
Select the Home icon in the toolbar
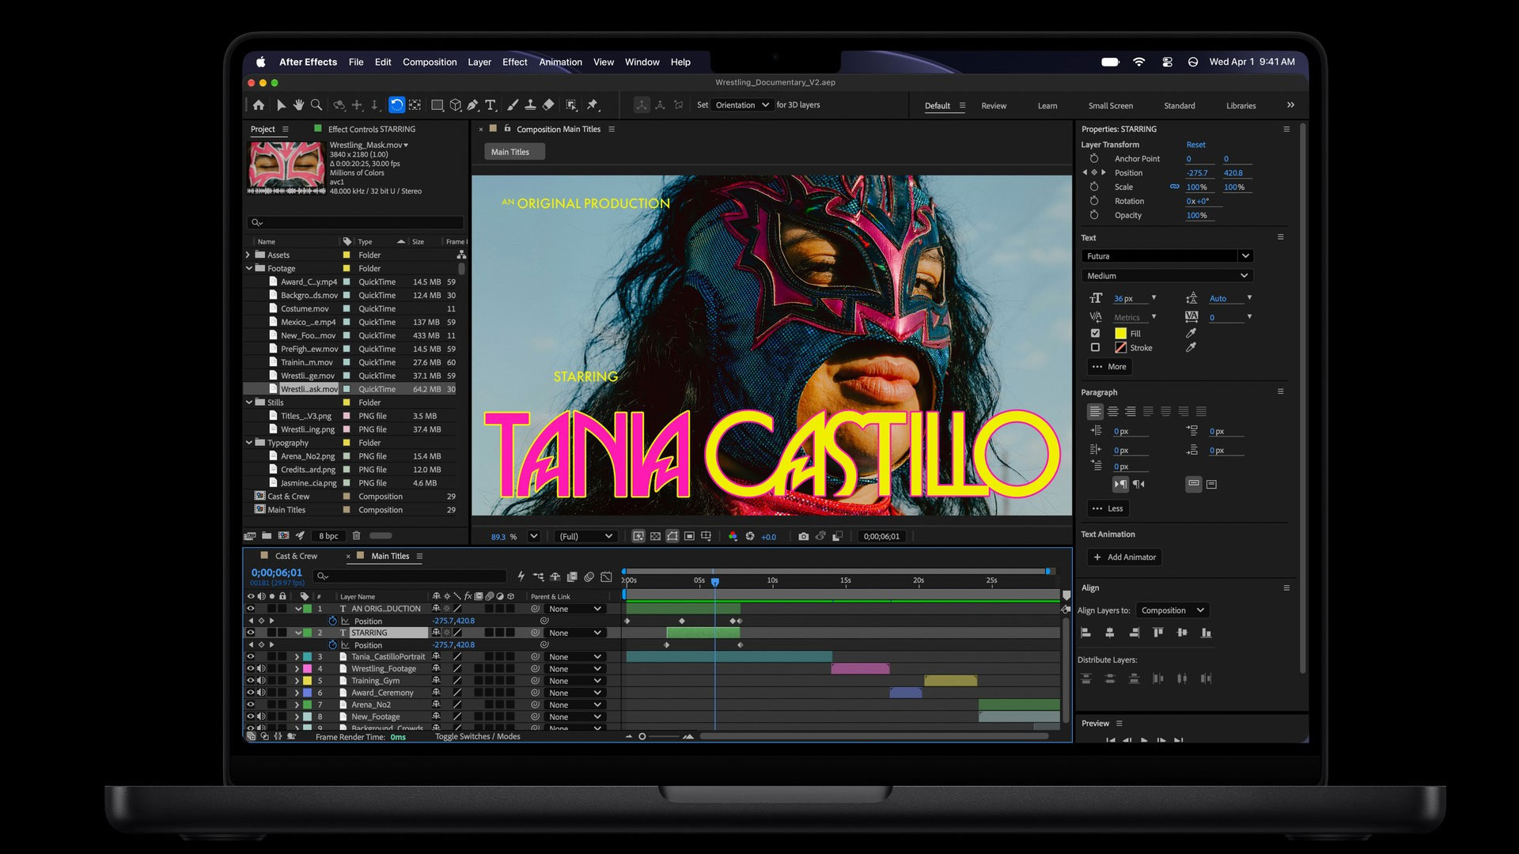tap(259, 104)
